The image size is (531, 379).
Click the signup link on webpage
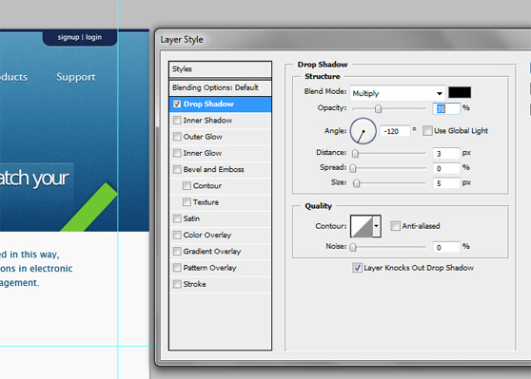(69, 37)
